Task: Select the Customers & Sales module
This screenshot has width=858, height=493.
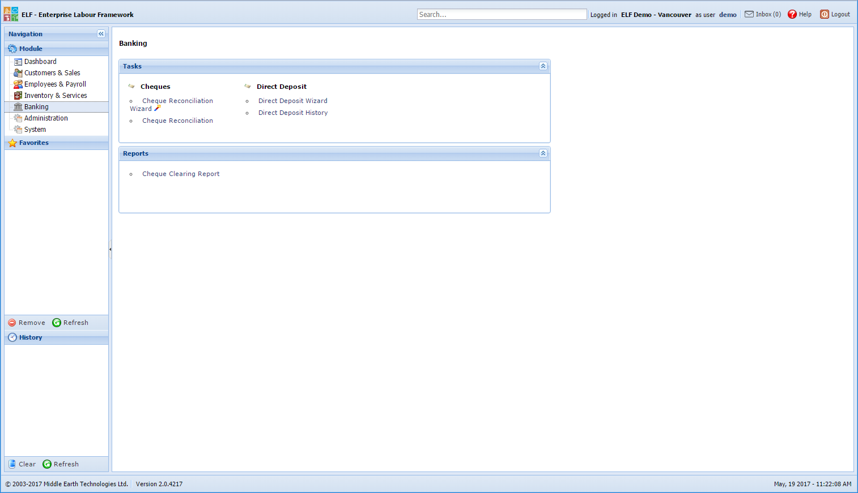Action: (x=52, y=72)
